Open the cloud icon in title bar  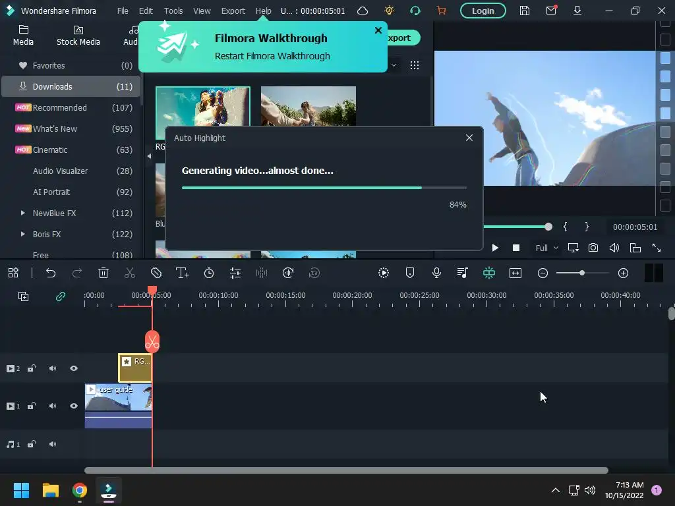pos(363,11)
